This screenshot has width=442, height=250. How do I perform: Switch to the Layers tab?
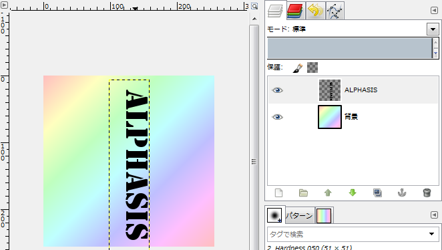275,11
